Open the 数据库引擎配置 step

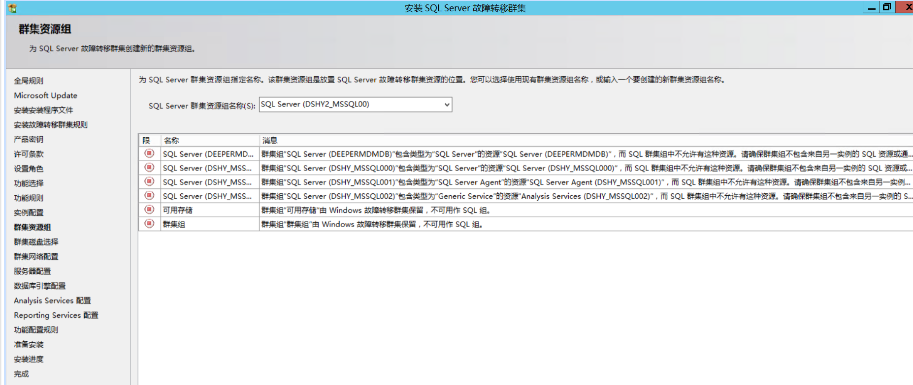[40, 286]
